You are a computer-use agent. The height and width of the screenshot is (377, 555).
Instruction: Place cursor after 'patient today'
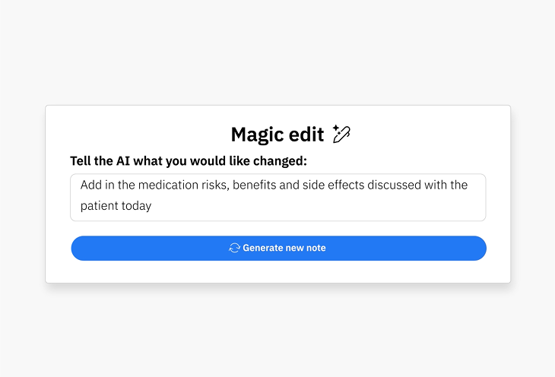(152, 206)
